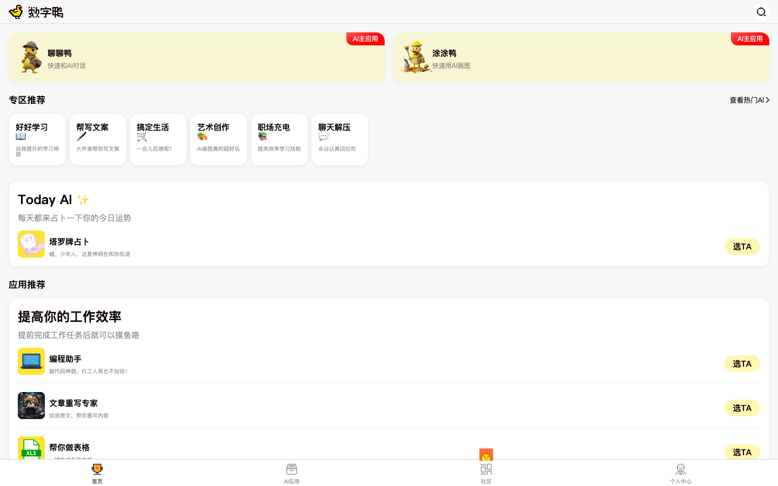778x486 pixels.
Task: Open the 聊聊鸭 AI chat card
Action: tap(196, 57)
